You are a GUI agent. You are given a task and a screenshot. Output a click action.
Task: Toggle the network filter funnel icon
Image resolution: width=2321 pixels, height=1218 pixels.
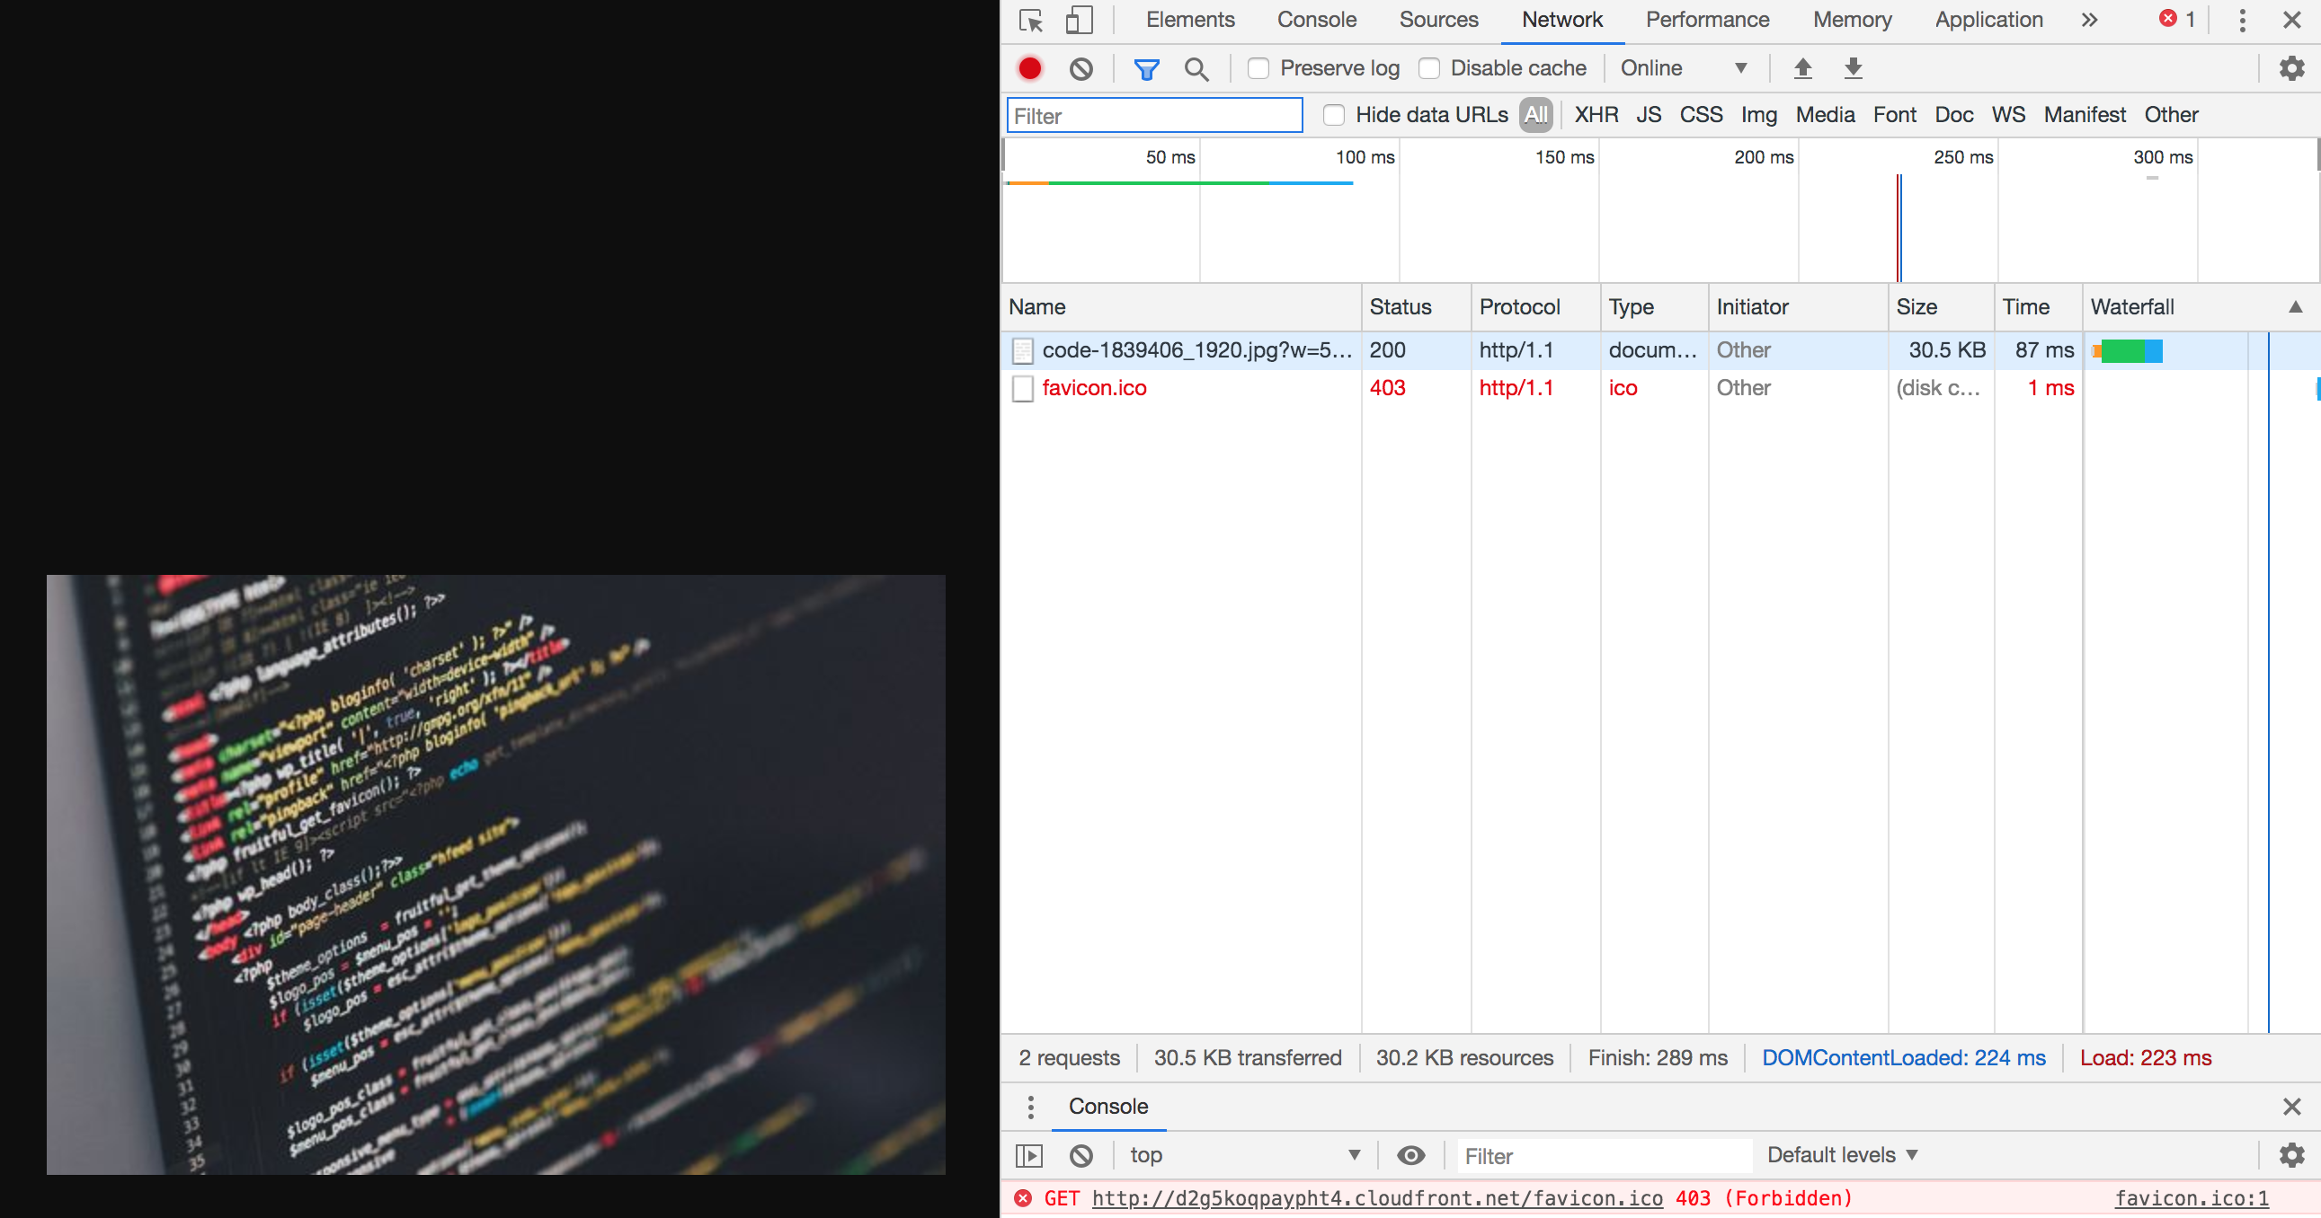[1146, 68]
